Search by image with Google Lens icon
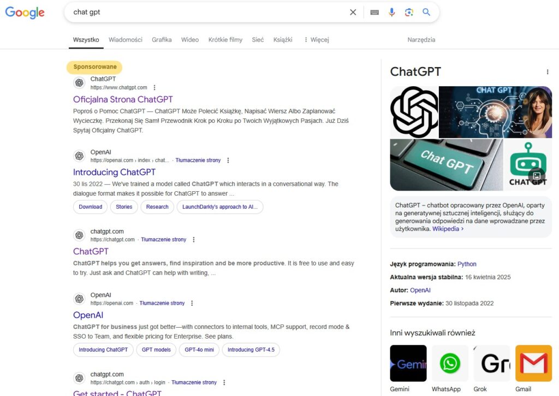The width and height of the screenshot is (559, 396). (x=409, y=12)
